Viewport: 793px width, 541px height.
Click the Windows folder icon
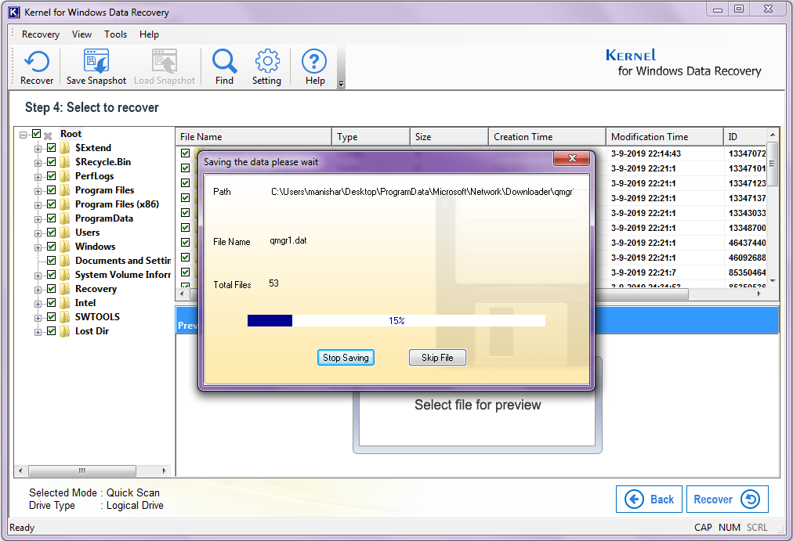point(65,247)
